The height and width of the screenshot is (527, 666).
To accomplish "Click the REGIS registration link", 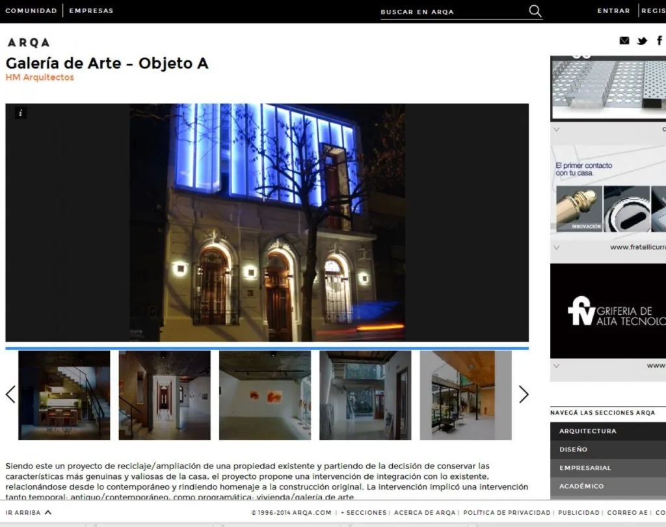I will [x=653, y=10].
